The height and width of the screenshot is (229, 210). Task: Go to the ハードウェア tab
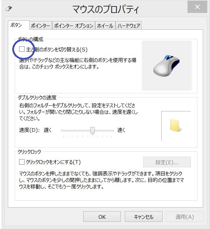[x=129, y=26]
